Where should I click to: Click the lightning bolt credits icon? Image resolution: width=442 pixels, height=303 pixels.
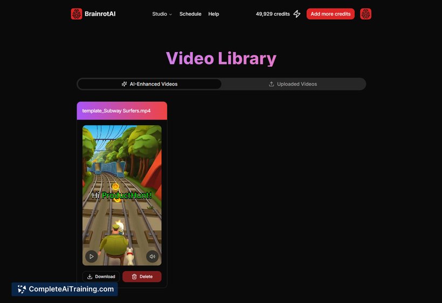click(x=297, y=14)
